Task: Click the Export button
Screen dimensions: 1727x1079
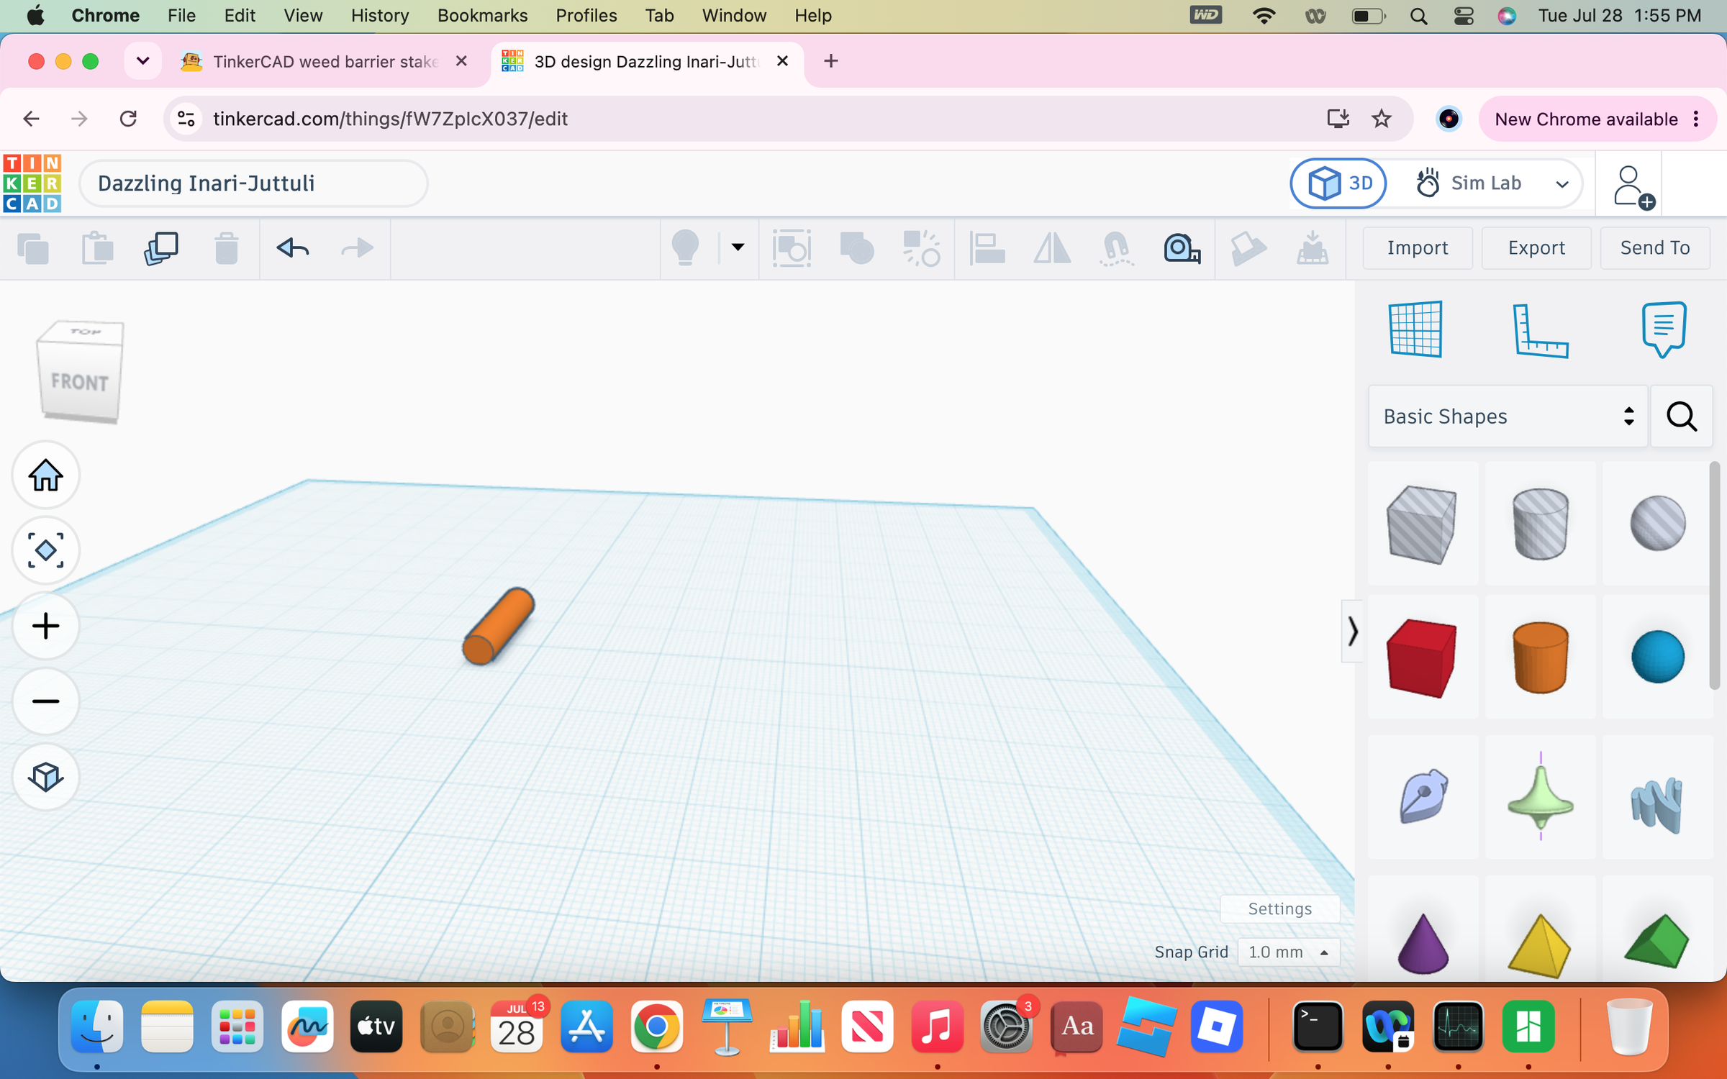Action: click(1536, 248)
